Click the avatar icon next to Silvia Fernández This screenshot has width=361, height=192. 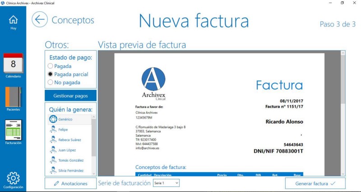point(53,170)
